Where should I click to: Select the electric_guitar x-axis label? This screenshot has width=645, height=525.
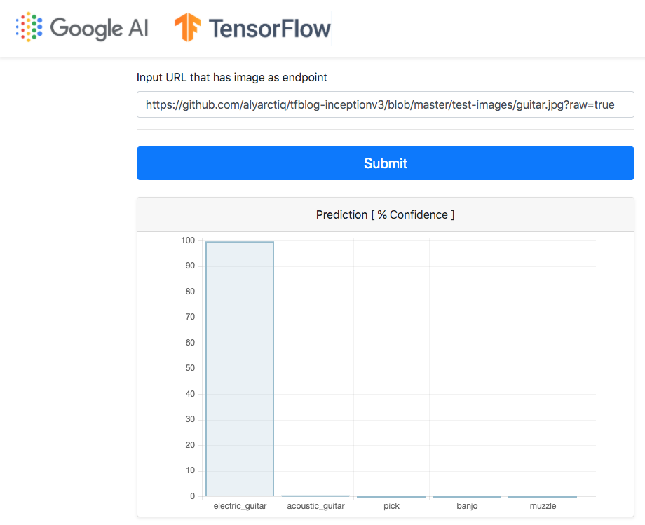point(240,506)
